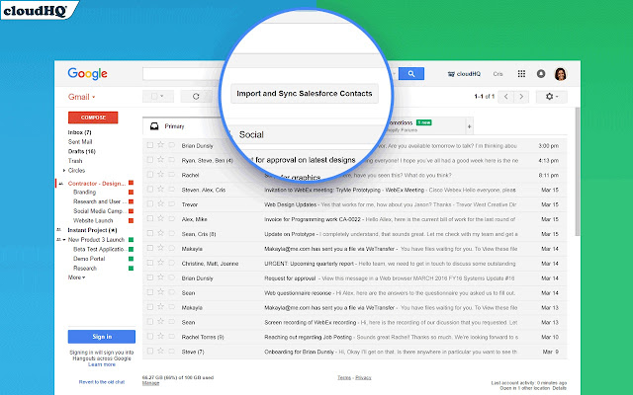Open Website Launch label
633x395 pixels.
tap(93, 220)
